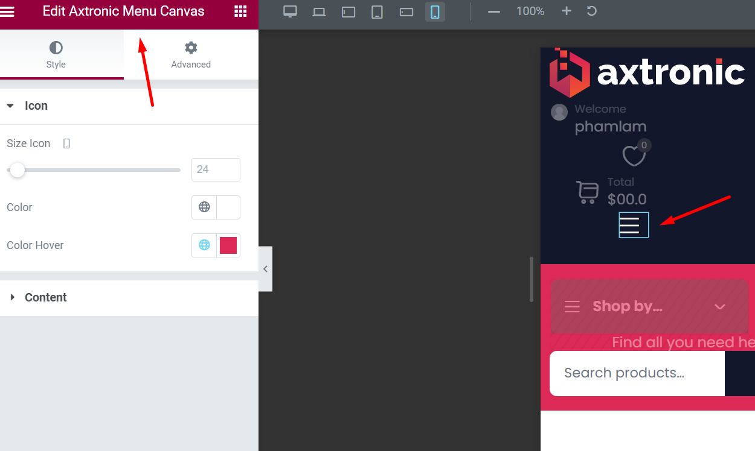Select the Laptop preview mode

click(x=319, y=11)
